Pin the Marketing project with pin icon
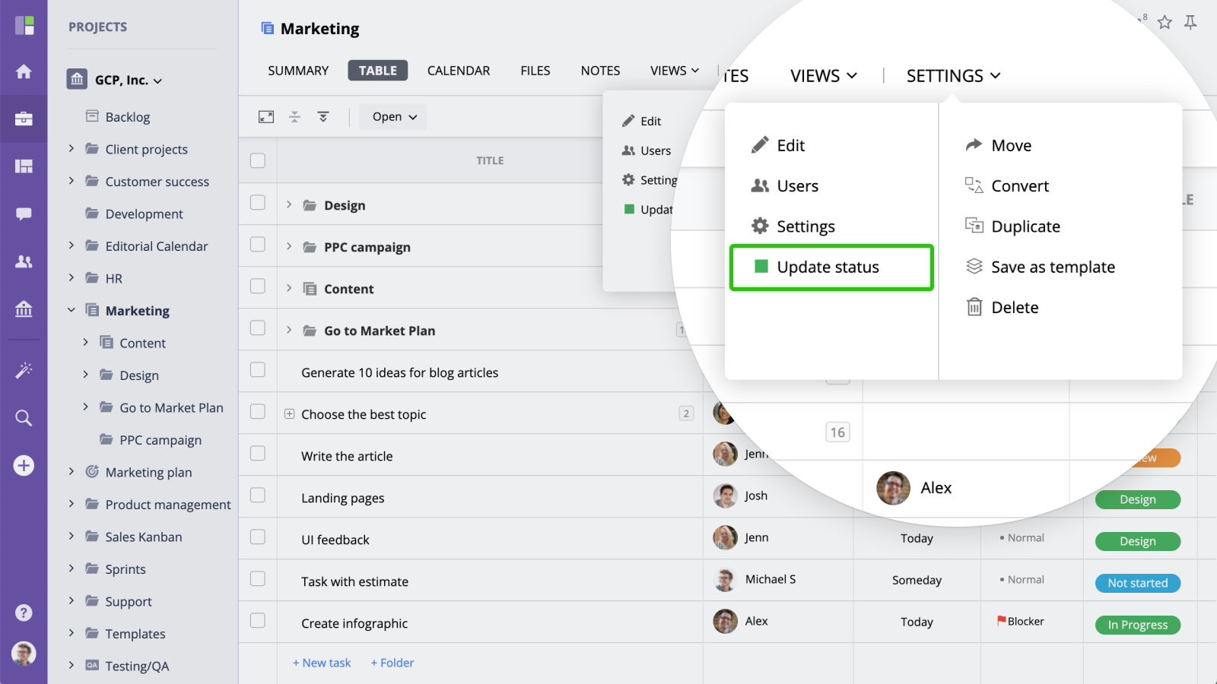 1190,23
